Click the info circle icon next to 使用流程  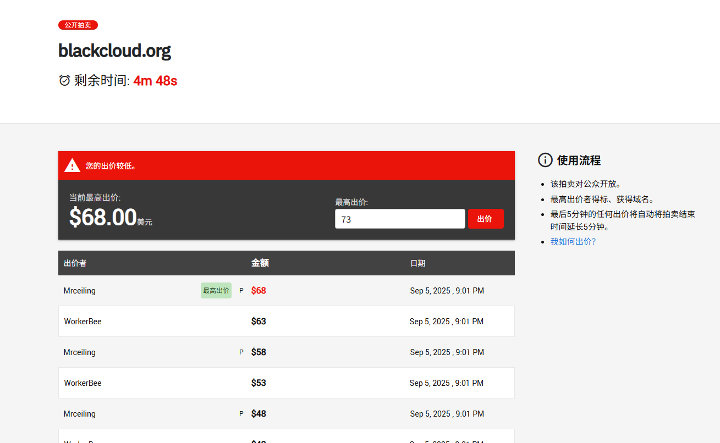point(545,160)
